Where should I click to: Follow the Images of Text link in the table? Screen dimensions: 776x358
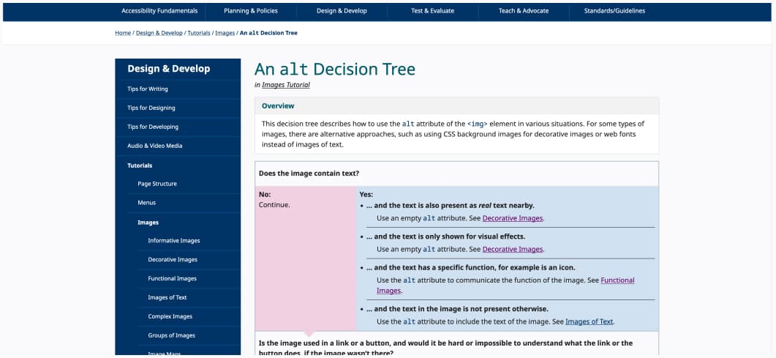tap(589, 321)
